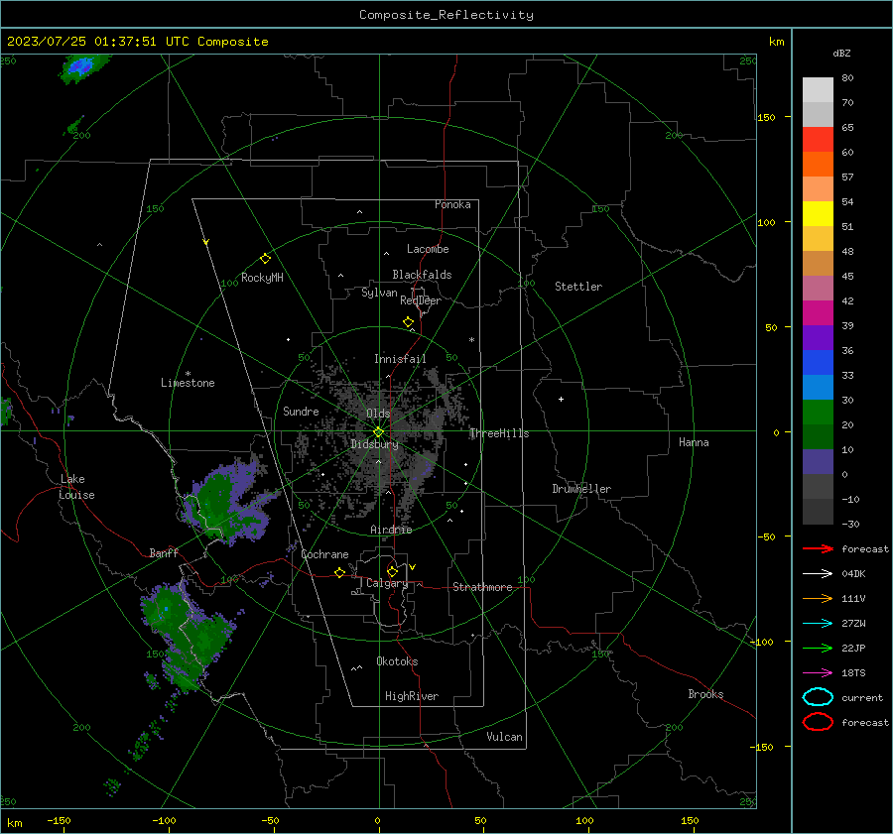Click the Sundre town label
Image resolution: width=893 pixels, height=834 pixels.
point(301,411)
